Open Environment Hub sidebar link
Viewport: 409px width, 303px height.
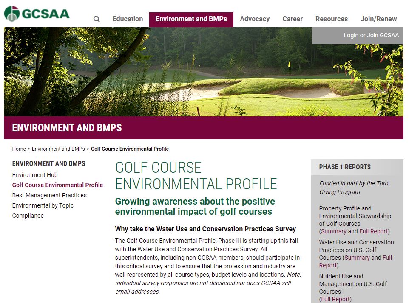point(35,175)
